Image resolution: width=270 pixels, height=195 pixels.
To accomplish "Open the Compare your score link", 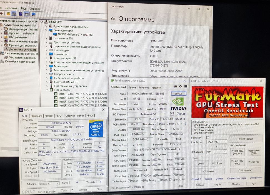I will [237, 178].
